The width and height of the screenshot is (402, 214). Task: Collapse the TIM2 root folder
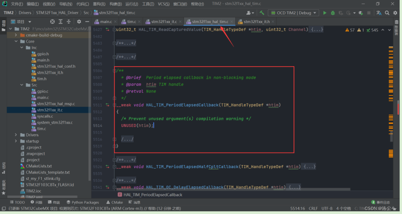click(x=10, y=29)
